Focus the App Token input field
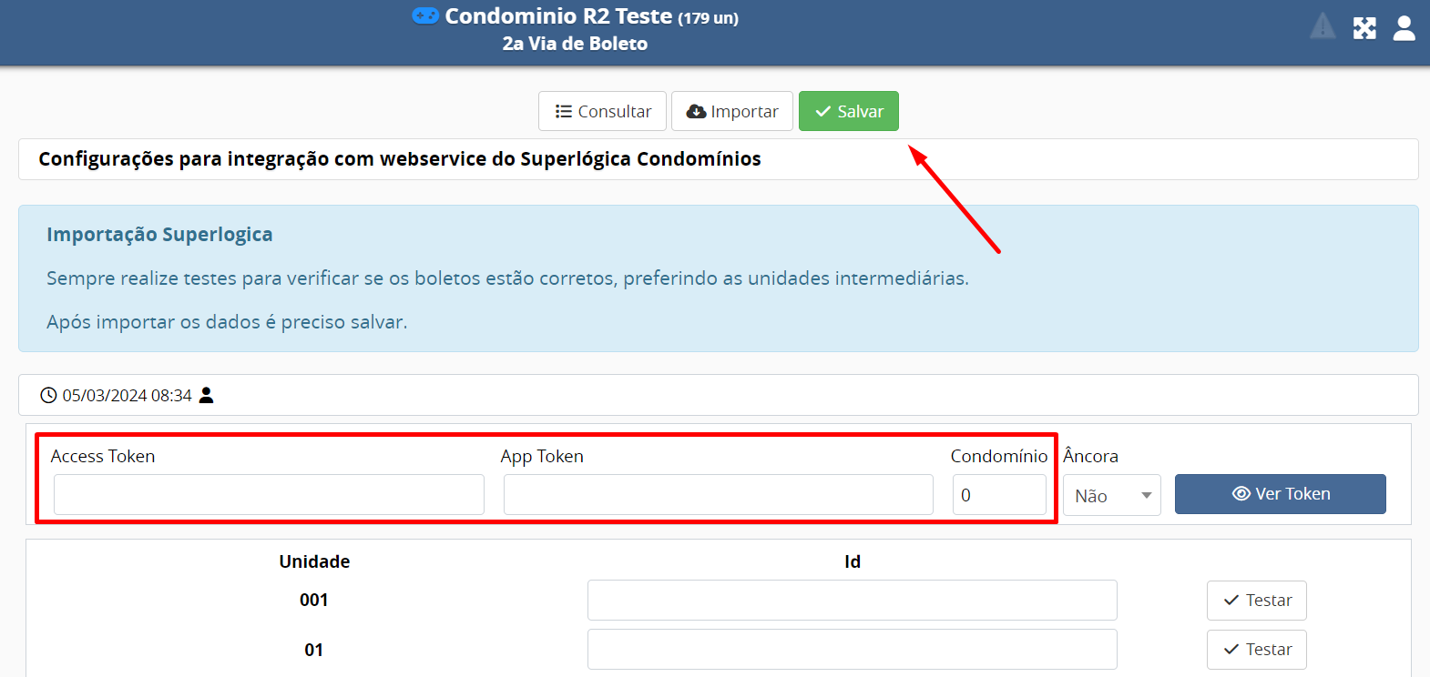This screenshot has height=677, width=1430. point(718,494)
